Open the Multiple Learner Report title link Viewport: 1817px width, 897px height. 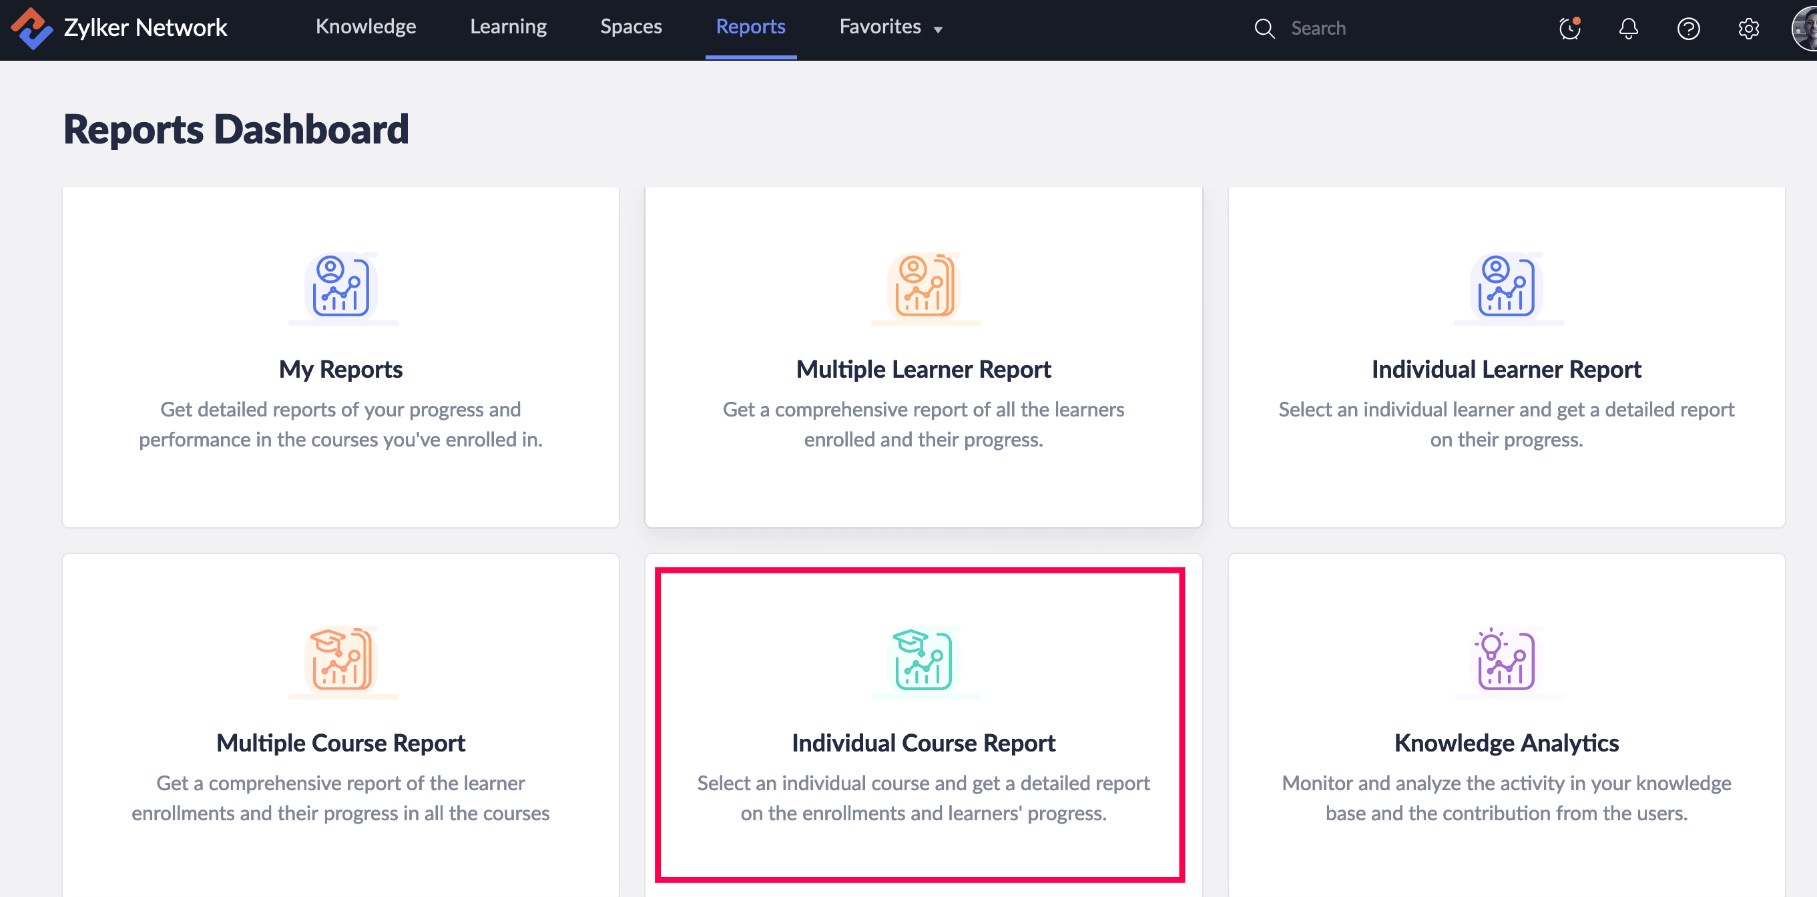click(x=923, y=369)
